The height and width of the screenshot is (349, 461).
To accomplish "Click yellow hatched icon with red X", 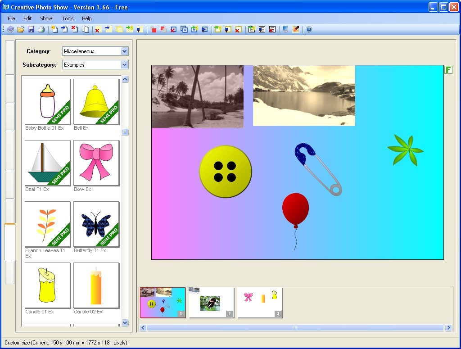I will (x=98, y=29).
